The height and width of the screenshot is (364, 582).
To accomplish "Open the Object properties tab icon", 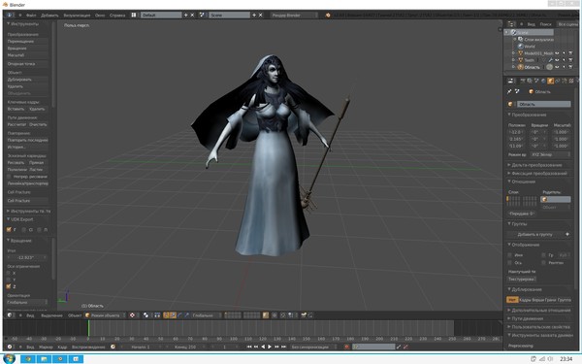I will pos(550,81).
